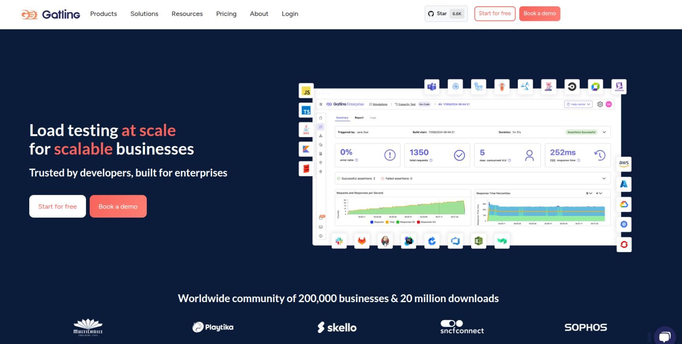Click the Gatling logo in the header

(51, 15)
